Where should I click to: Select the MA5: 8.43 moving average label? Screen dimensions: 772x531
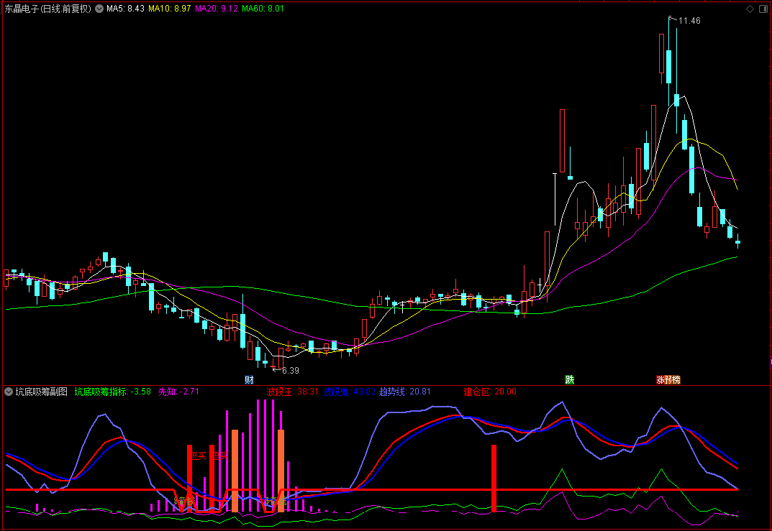point(125,9)
